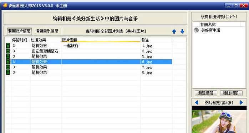Select the 7.jpg remark cell
The image size is (249, 133).
(147, 67)
